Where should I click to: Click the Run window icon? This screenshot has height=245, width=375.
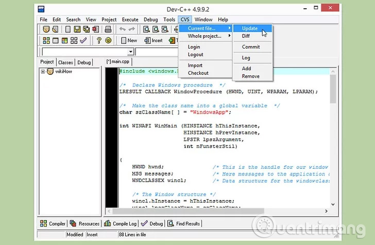point(55,40)
